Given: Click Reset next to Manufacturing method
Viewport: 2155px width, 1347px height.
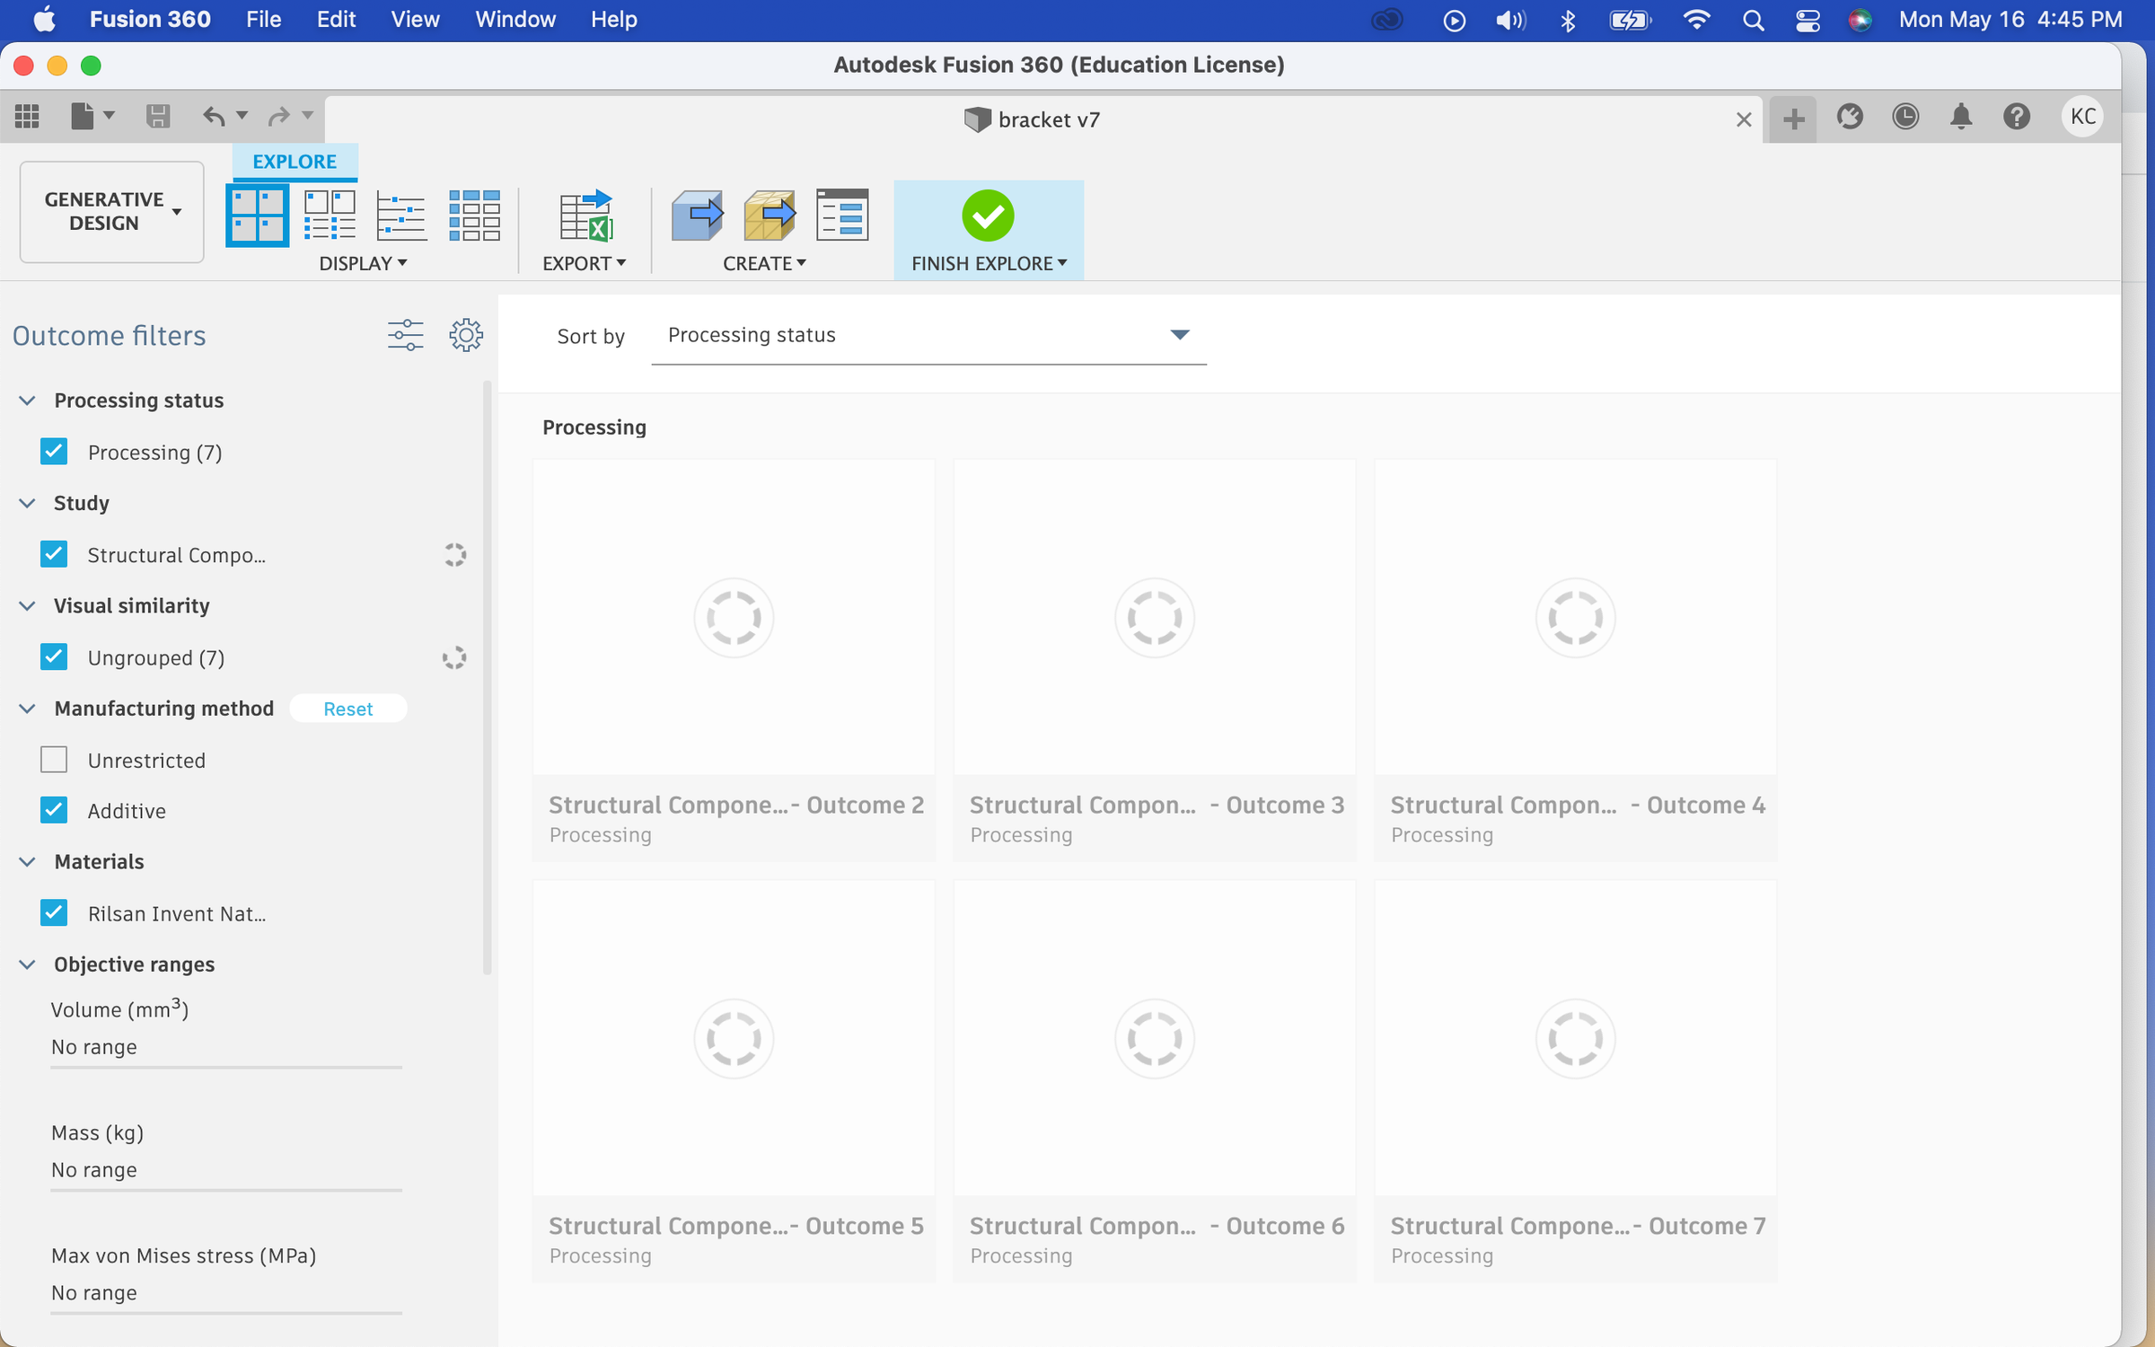Looking at the screenshot, I should [x=347, y=709].
